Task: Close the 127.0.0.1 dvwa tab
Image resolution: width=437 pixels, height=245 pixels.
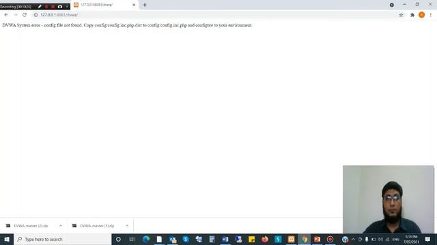Action: (134, 5)
